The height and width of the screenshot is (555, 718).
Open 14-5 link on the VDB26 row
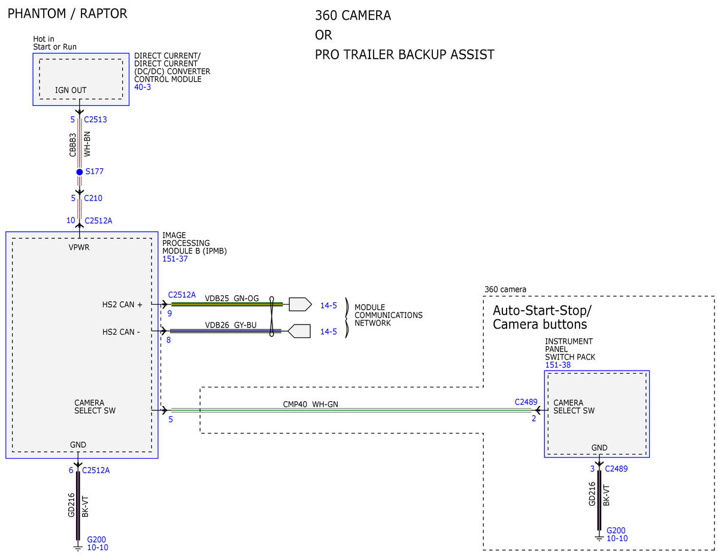(x=328, y=332)
